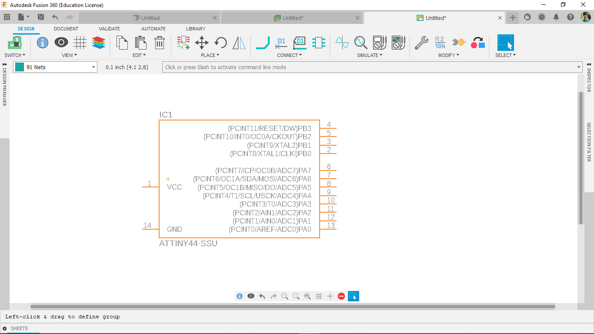The height and width of the screenshot is (334, 594).
Task: Click the sine wave Simulate icon
Action: click(x=342, y=43)
